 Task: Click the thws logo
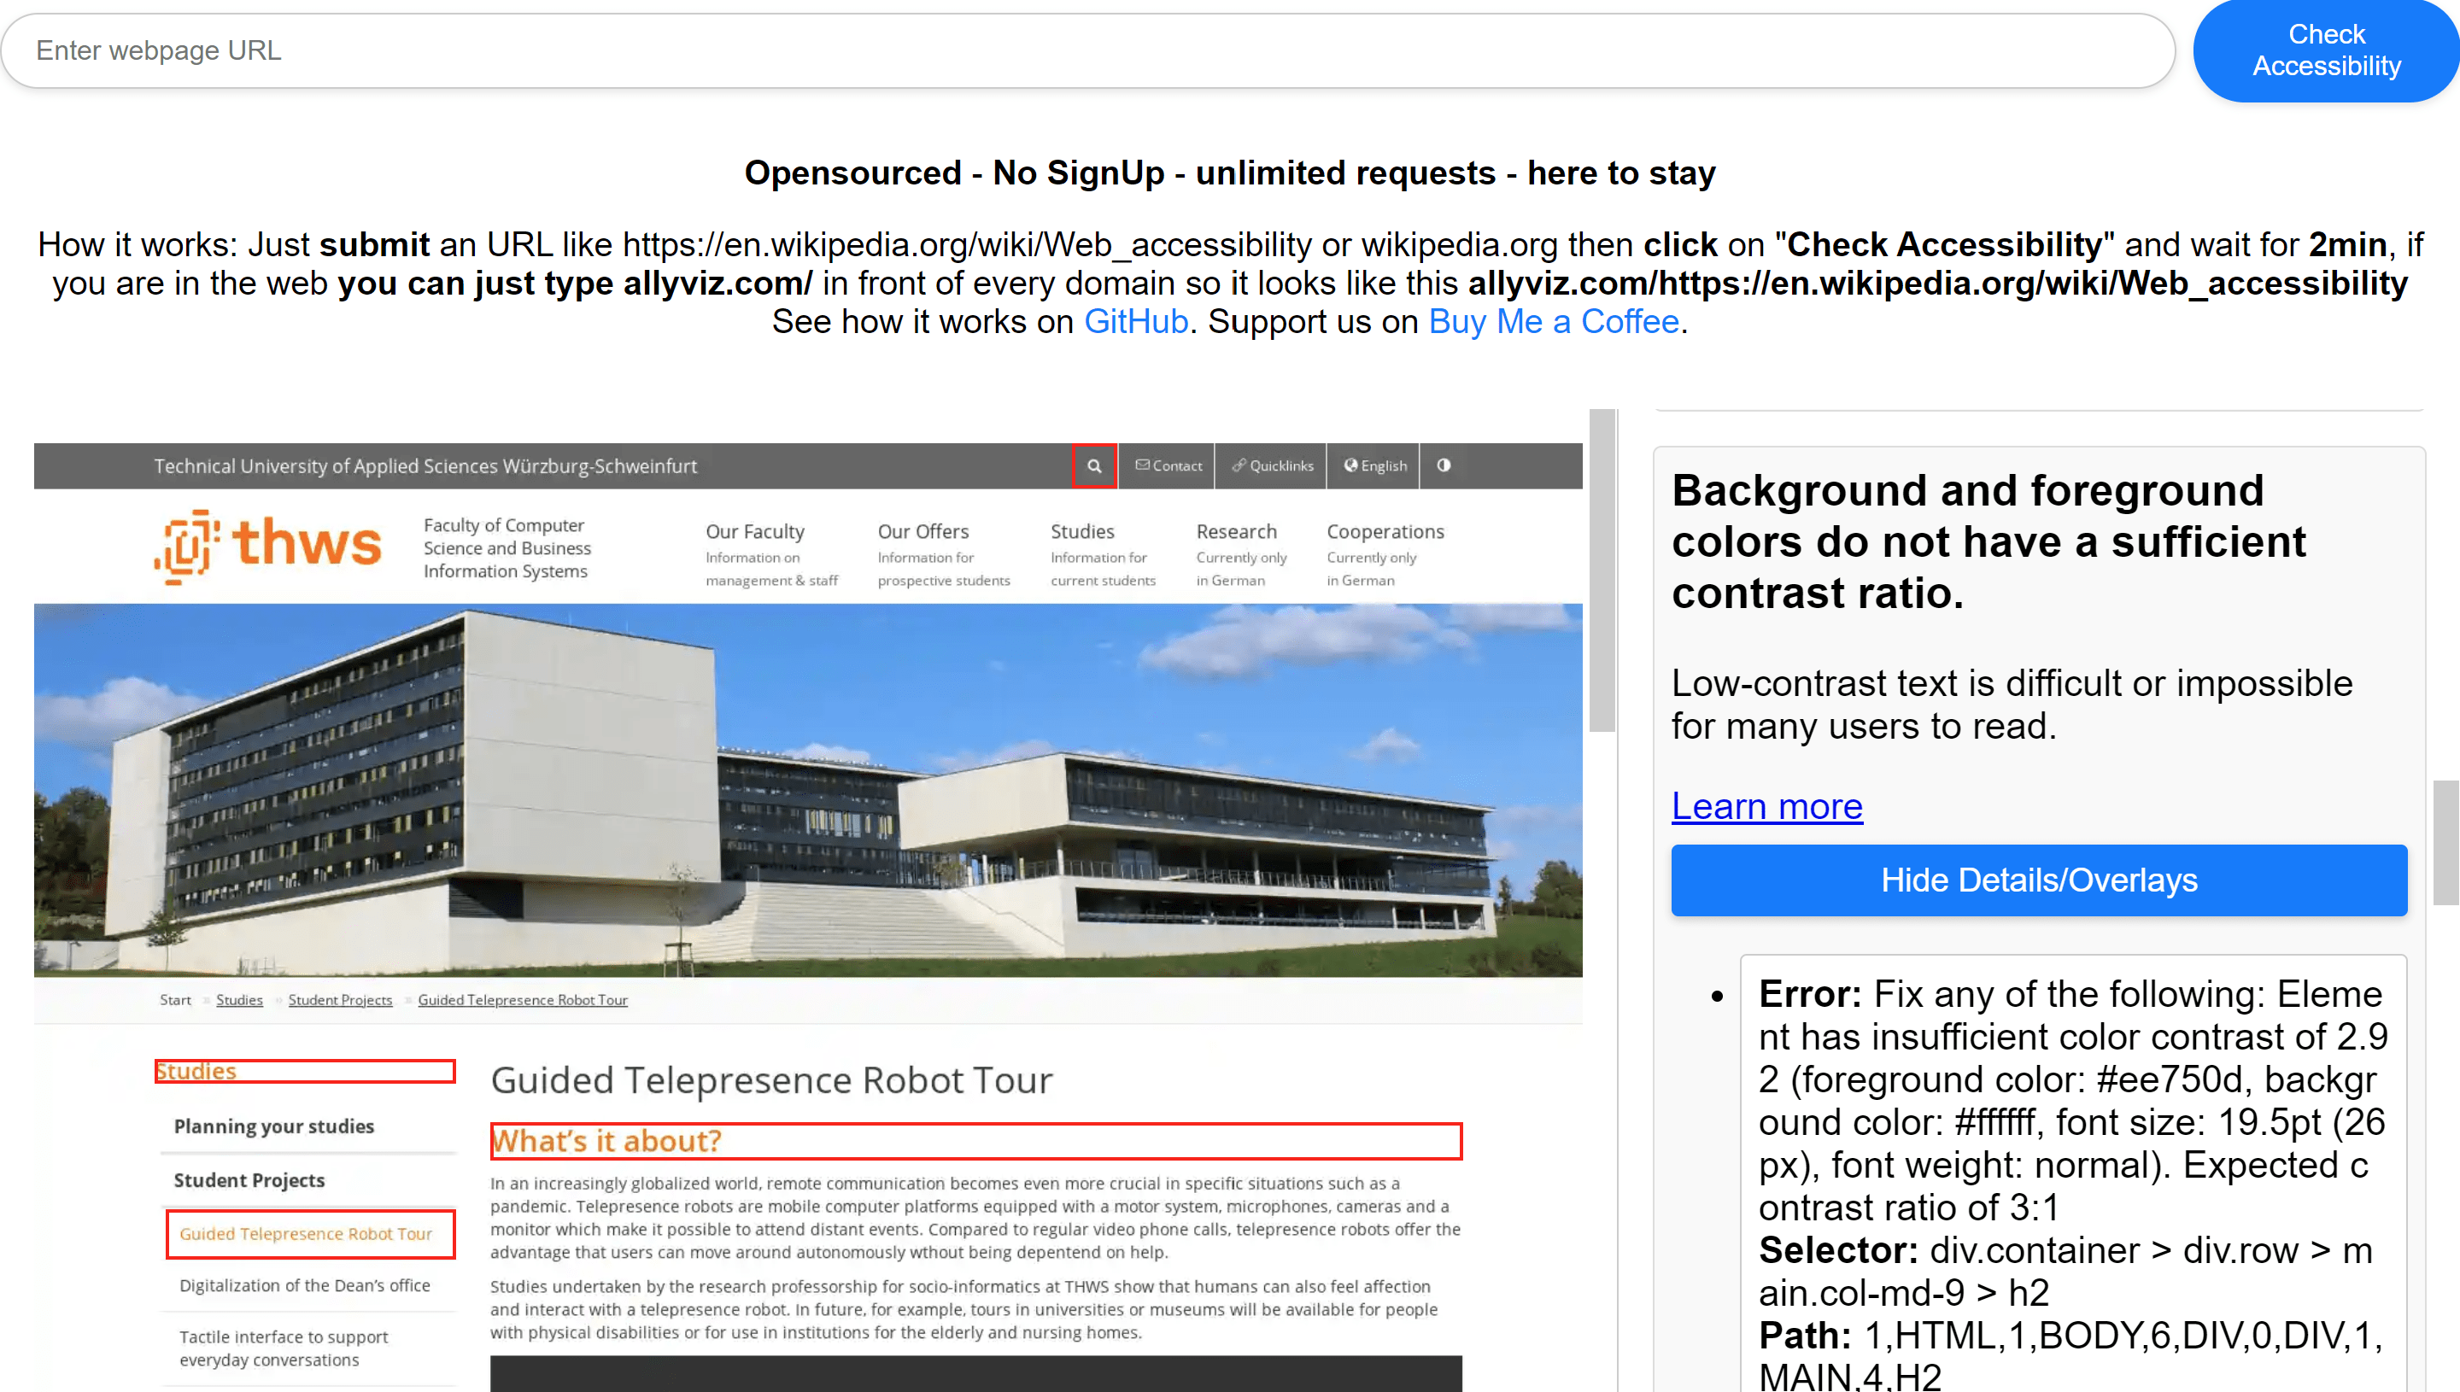(269, 546)
